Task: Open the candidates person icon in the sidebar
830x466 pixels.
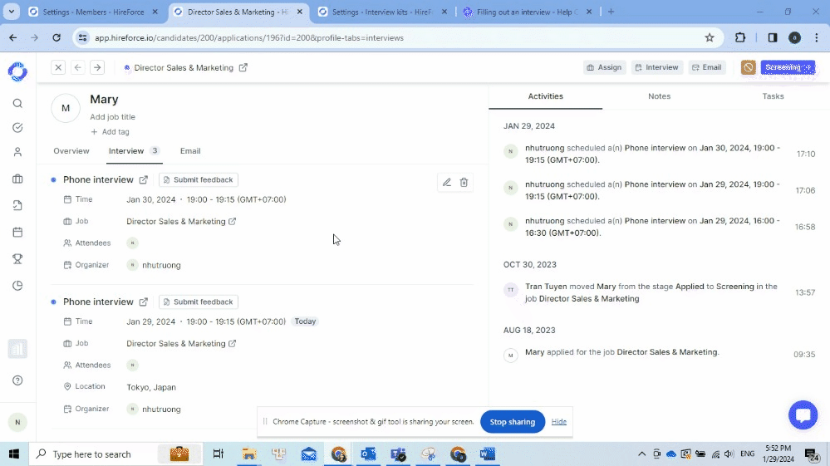Action: [x=17, y=152]
